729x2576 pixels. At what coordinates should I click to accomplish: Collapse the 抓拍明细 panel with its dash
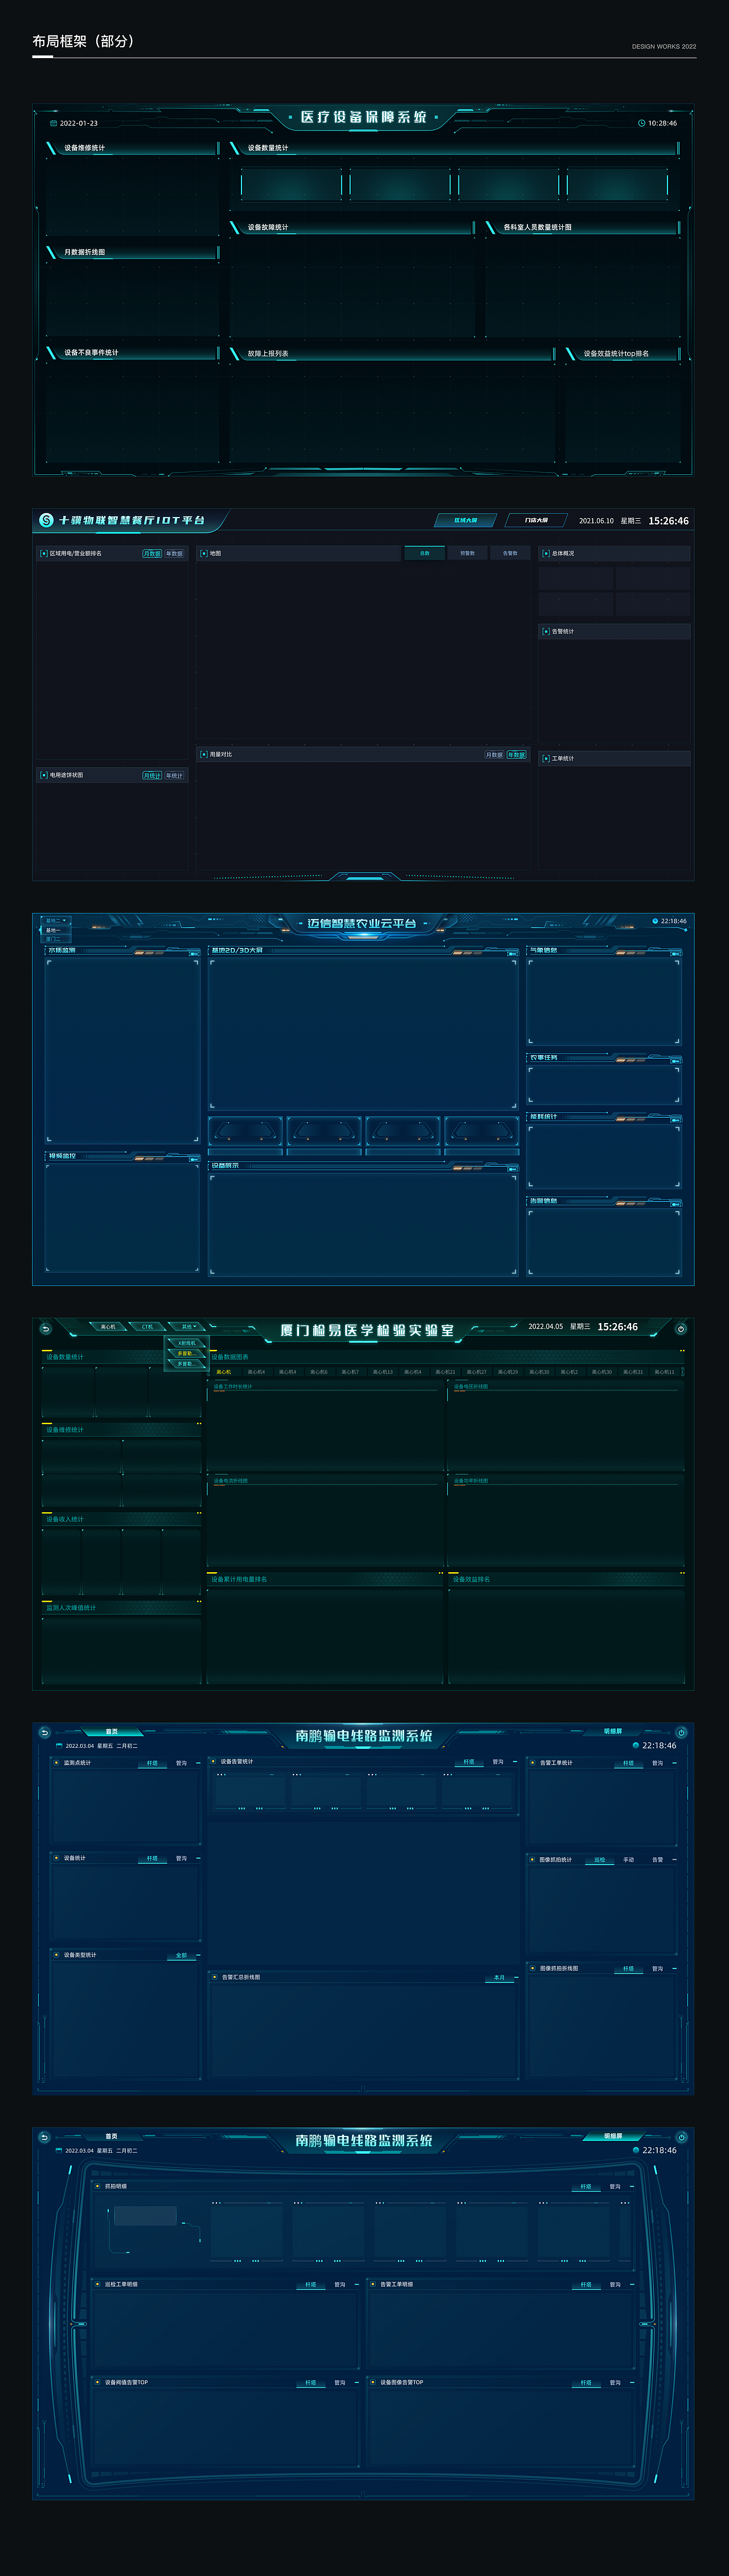click(633, 2186)
